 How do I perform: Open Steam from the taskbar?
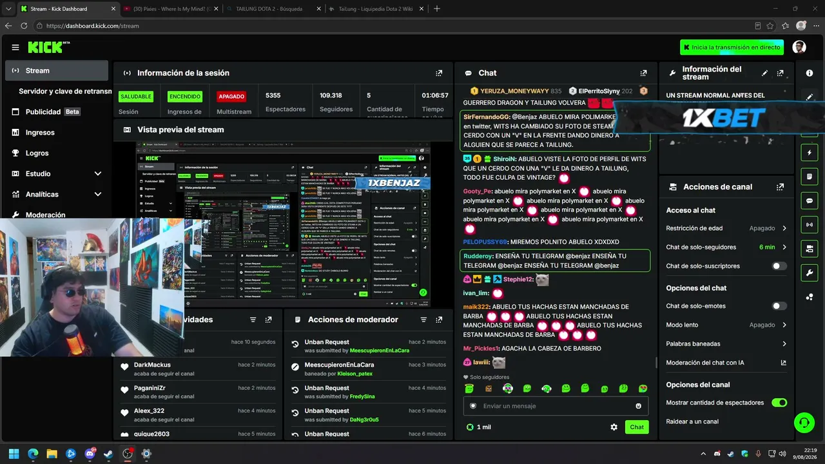pyautogui.click(x=108, y=454)
